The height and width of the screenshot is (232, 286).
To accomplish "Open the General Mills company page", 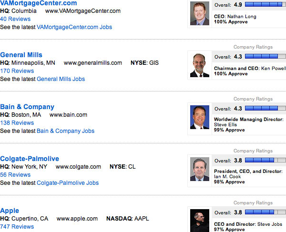I will 21,55.
